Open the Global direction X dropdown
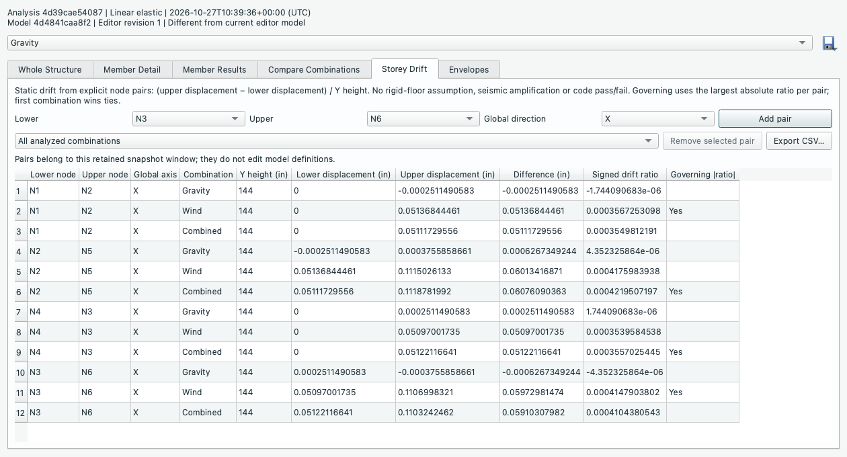847x457 pixels. (657, 118)
